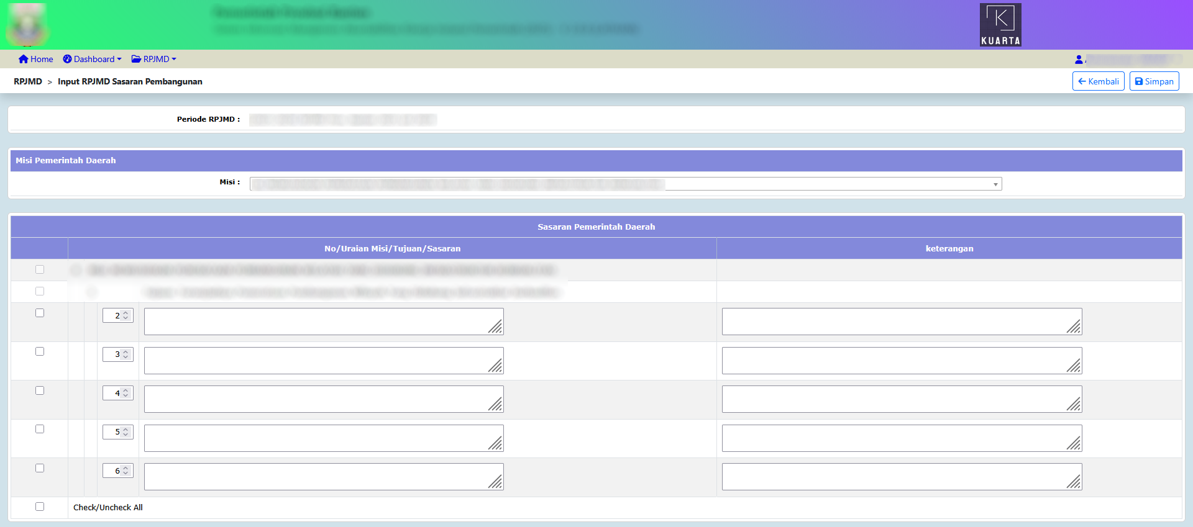Image resolution: width=1193 pixels, height=527 pixels.
Task: Click resize grip of row 6 keterangan textarea
Action: tap(1074, 482)
